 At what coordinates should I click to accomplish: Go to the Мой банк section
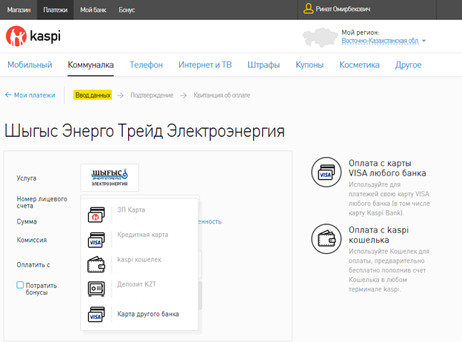point(93,10)
